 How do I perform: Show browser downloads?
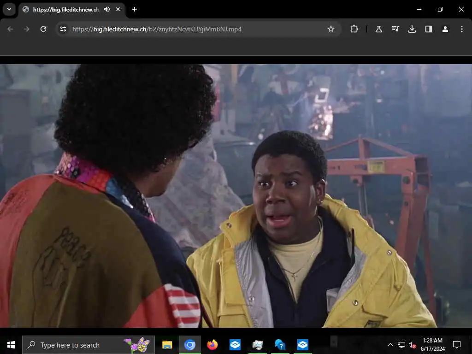412,29
